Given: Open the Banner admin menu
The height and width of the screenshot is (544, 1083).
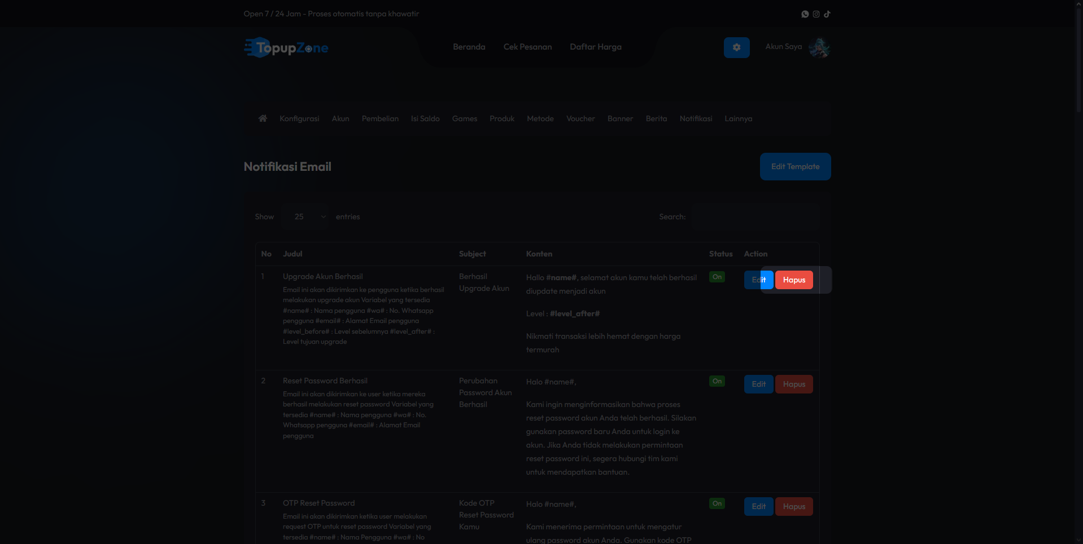Looking at the screenshot, I should click(x=620, y=118).
